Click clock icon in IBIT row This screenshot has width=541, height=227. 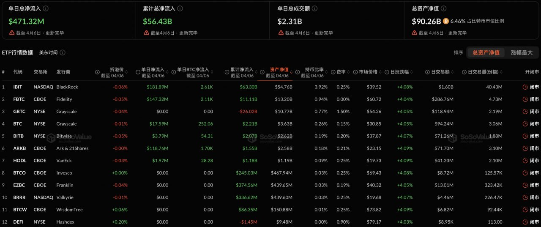coord(525,87)
